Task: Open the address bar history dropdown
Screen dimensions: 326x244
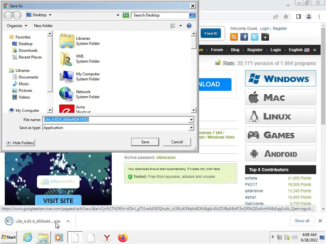Action: click(x=118, y=15)
